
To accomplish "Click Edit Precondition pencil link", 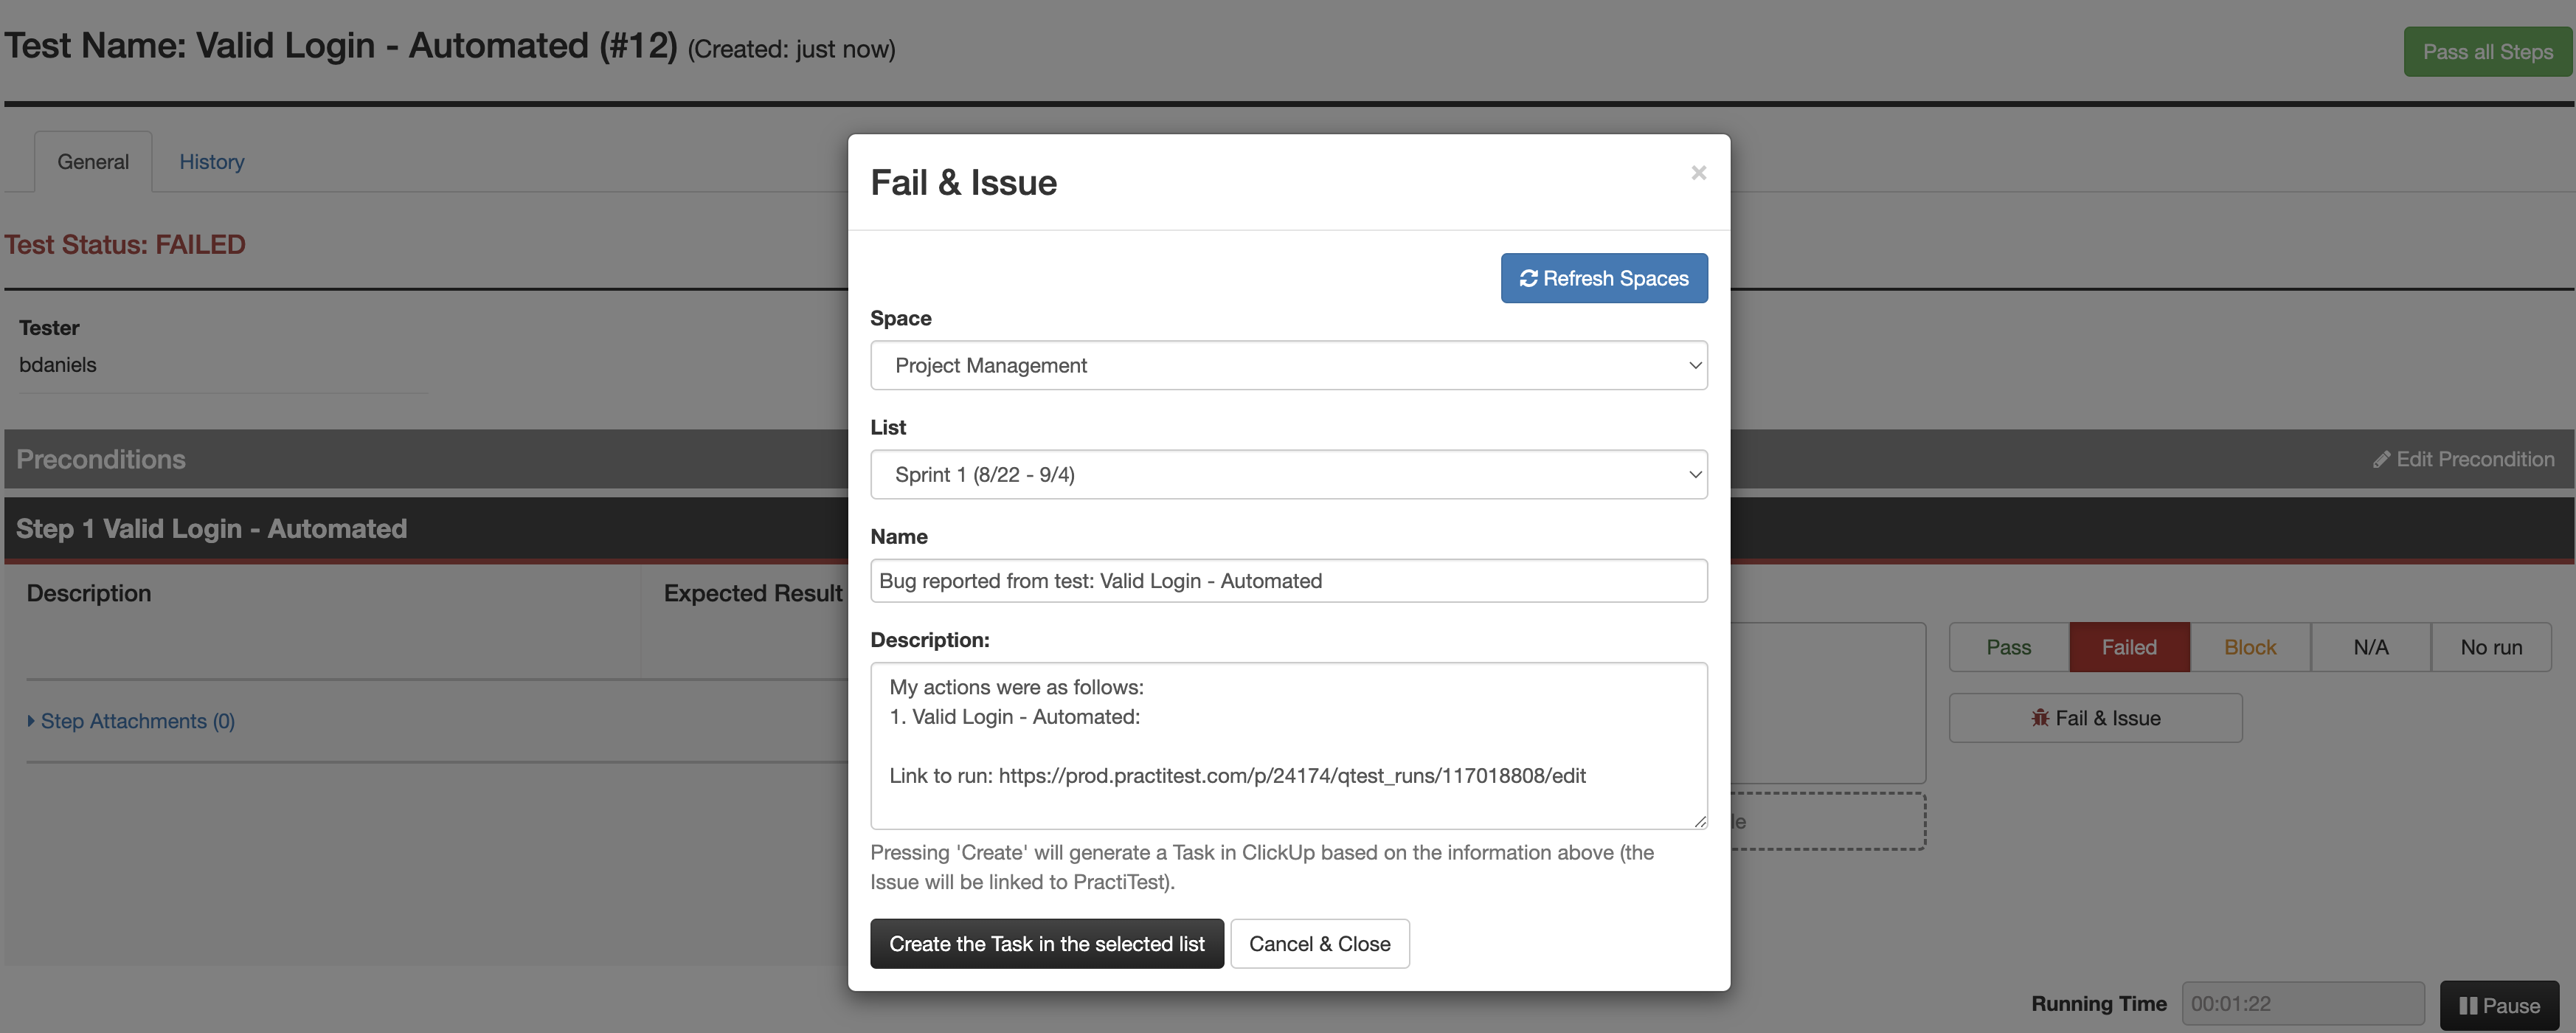I will 2464,459.
